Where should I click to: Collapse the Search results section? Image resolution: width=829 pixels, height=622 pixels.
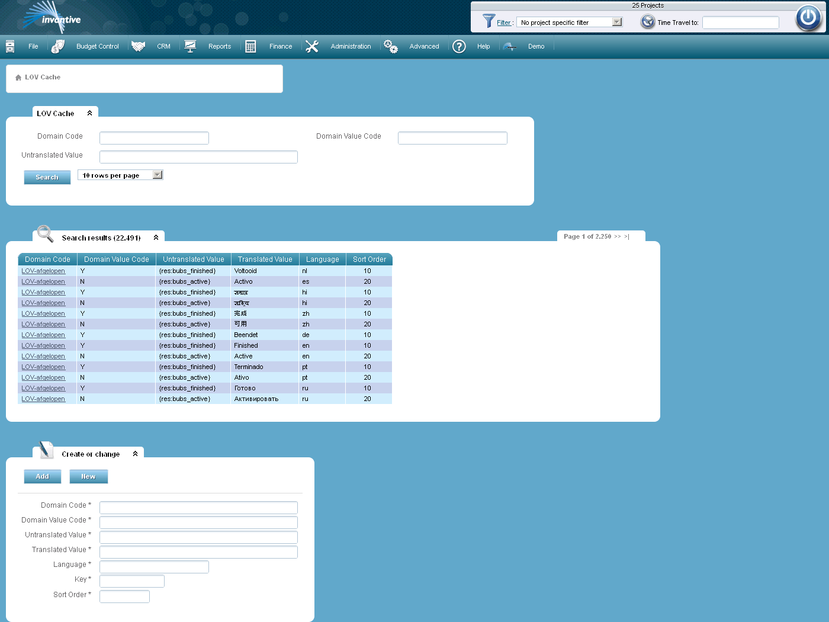tap(156, 236)
